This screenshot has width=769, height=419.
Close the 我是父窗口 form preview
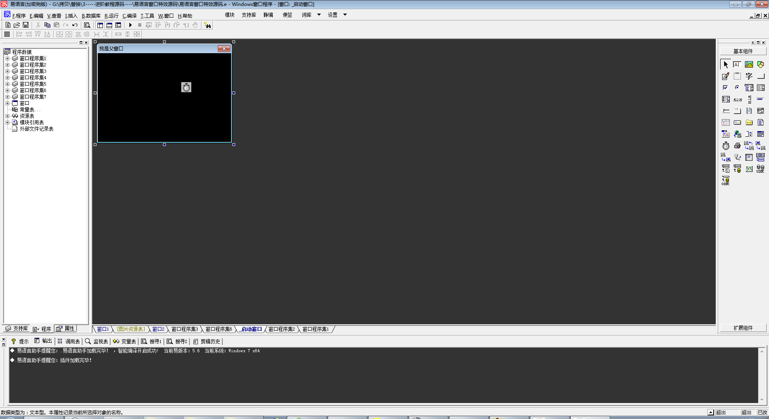click(x=224, y=48)
